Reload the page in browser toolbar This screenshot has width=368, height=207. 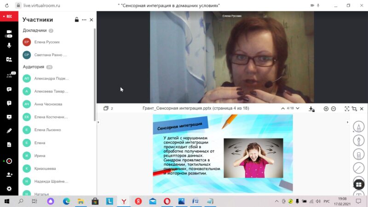tap(7, 6)
